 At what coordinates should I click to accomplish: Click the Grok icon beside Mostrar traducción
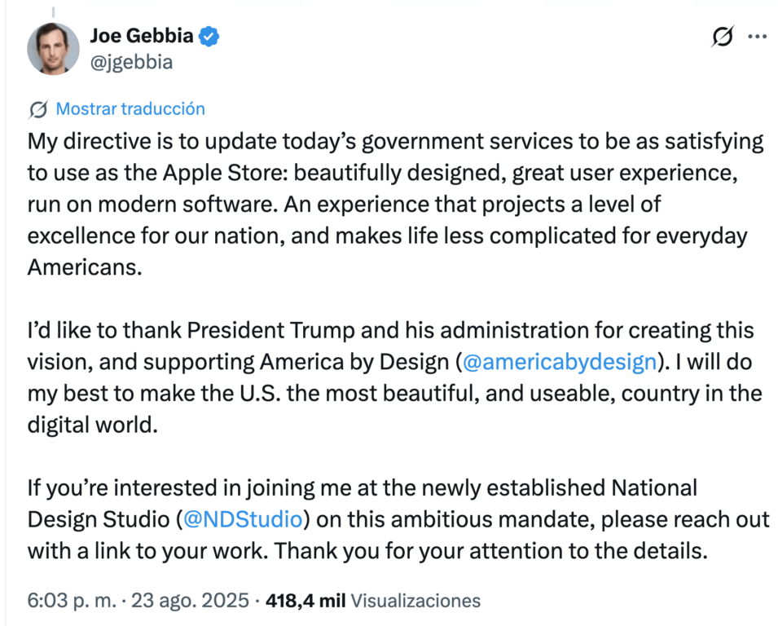[38, 109]
